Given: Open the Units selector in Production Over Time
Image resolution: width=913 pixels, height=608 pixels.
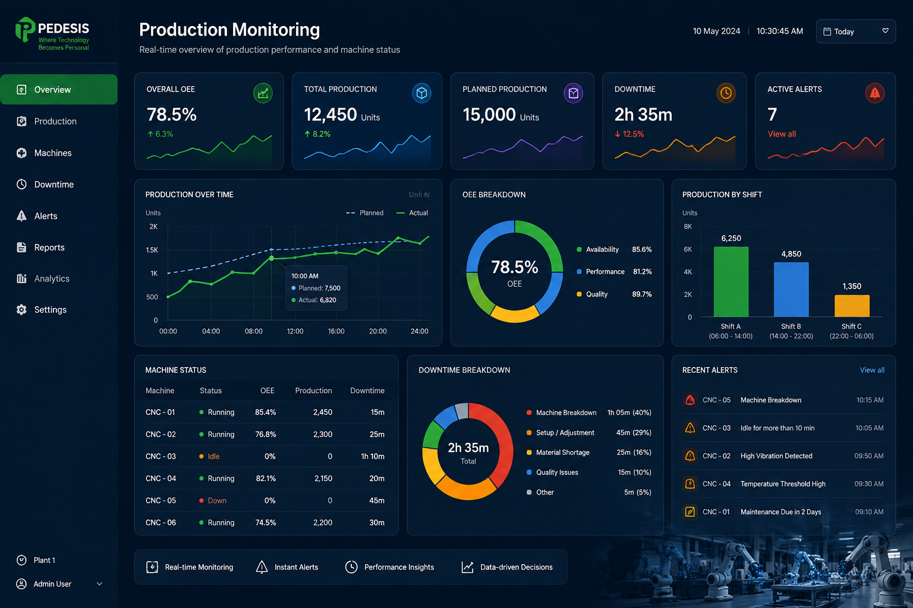Looking at the screenshot, I should (419, 195).
